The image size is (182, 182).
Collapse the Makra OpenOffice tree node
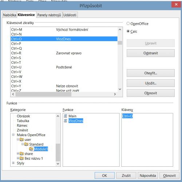[13, 135]
